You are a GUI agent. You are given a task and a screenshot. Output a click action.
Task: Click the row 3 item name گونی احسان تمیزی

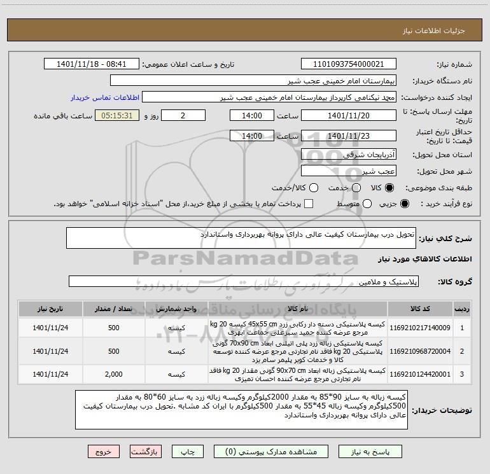click(x=298, y=374)
